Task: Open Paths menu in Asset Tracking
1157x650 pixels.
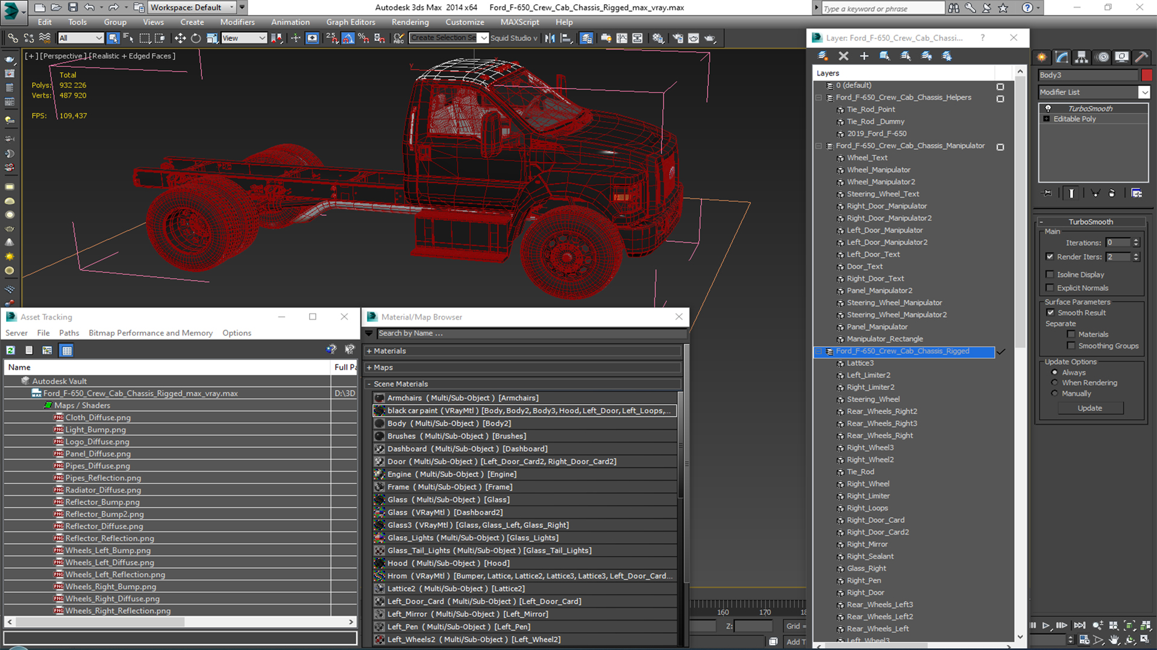Action: 69,333
